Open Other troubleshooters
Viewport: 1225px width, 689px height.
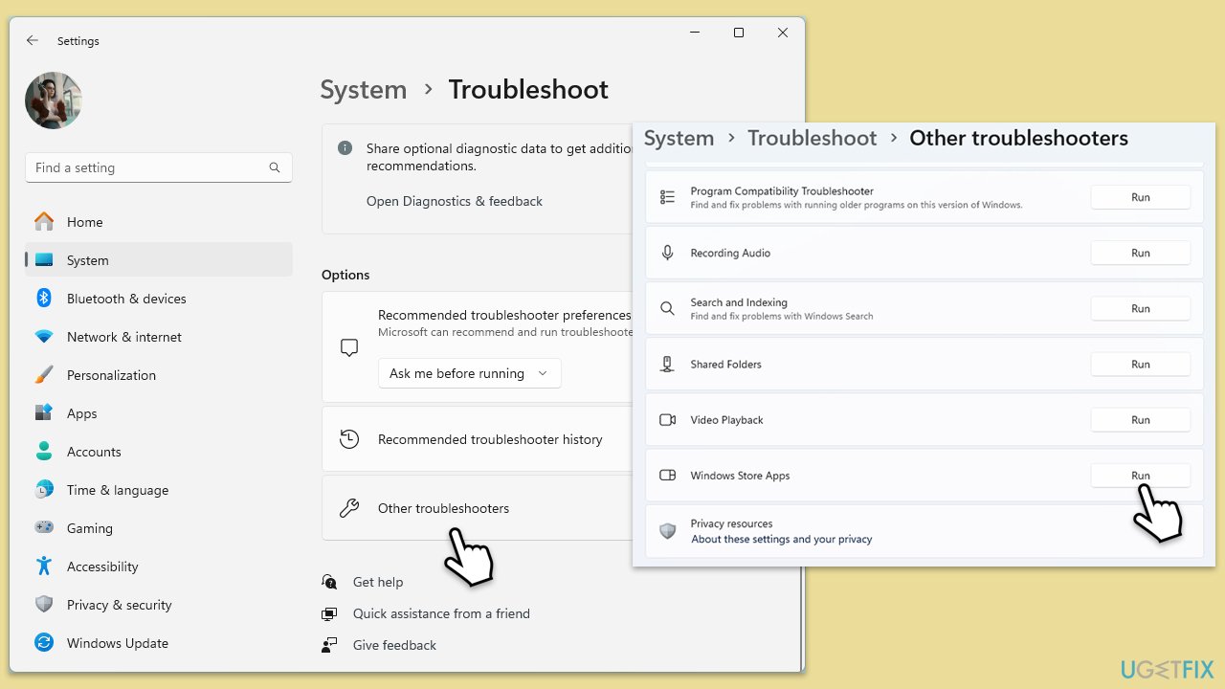(x=443, y=508)
